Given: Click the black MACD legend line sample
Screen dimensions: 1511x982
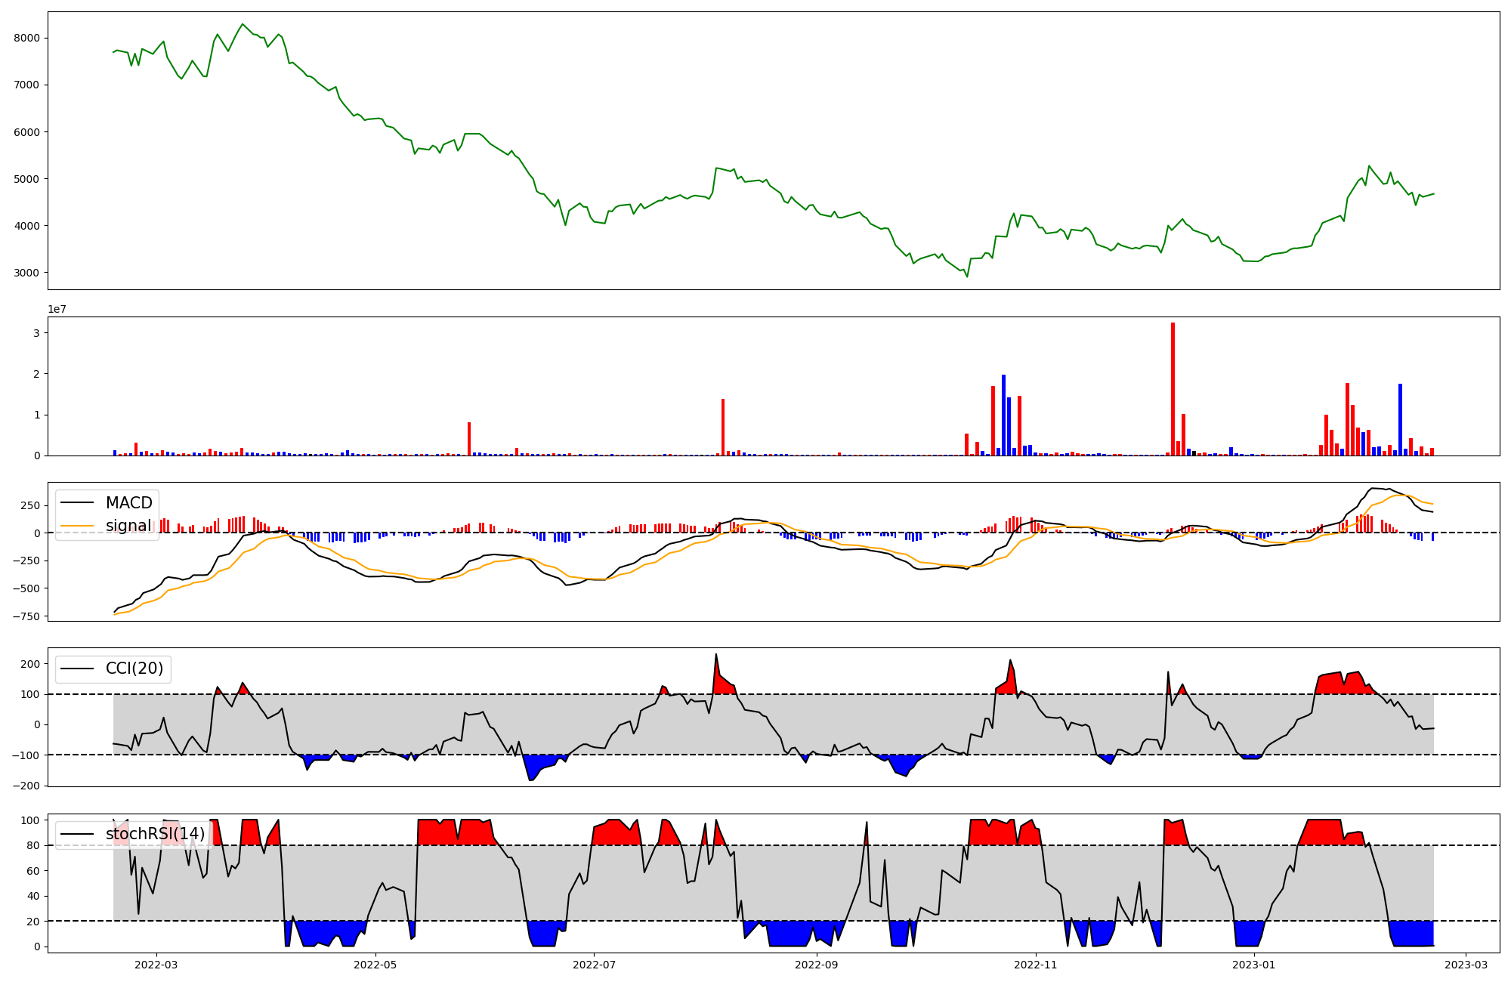Looking at the screenshot, I should click(x=79, y=503).
